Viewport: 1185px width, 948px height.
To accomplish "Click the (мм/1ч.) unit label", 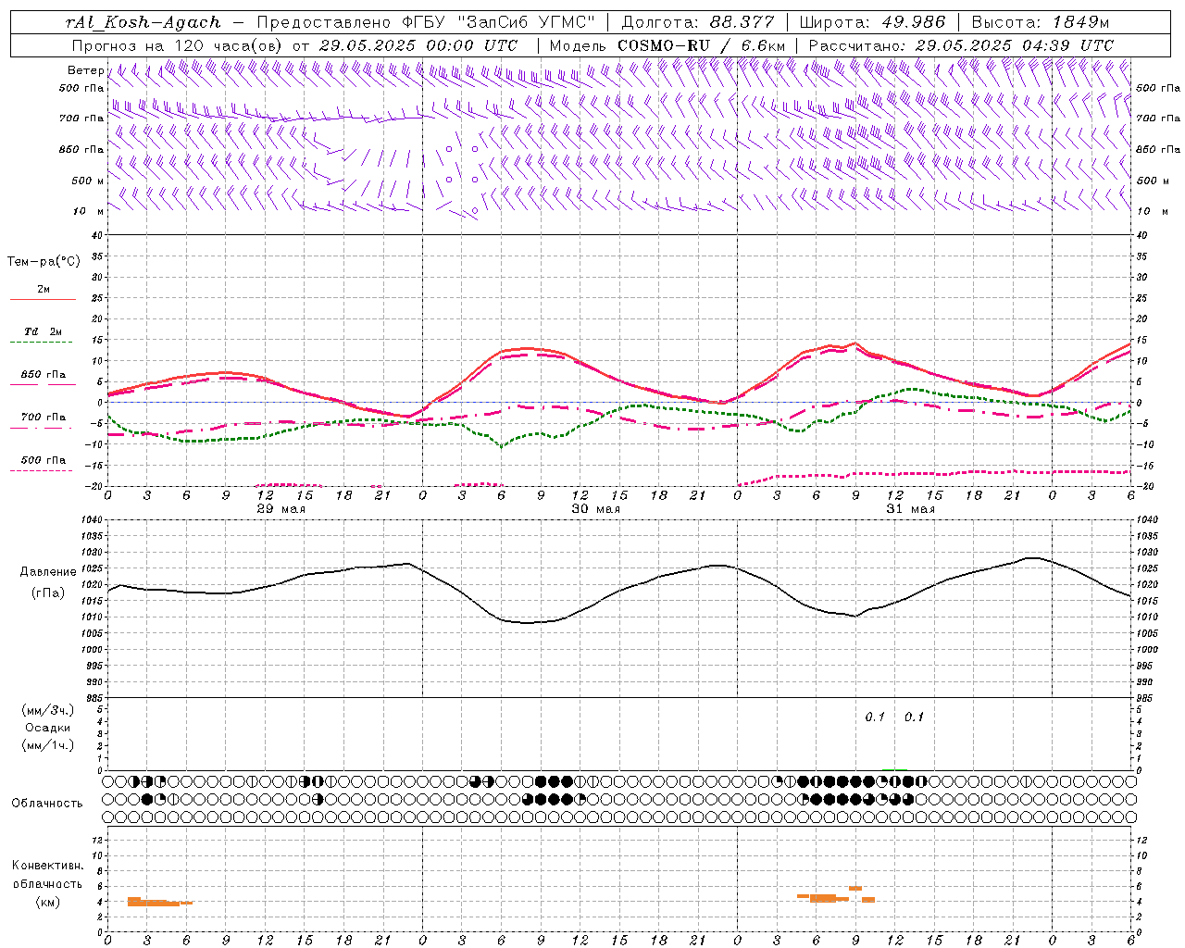I will [x=48, y=745].
